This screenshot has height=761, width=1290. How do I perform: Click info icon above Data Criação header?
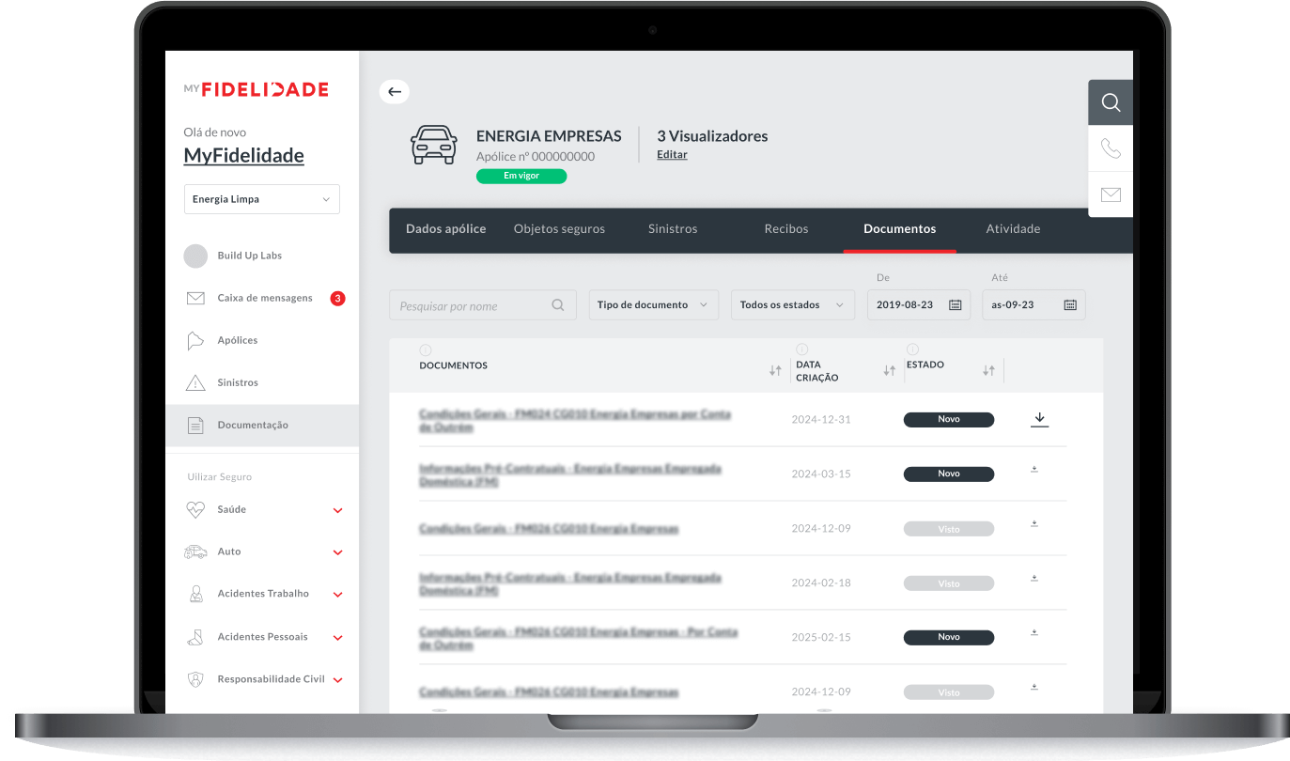coord(801,349)
